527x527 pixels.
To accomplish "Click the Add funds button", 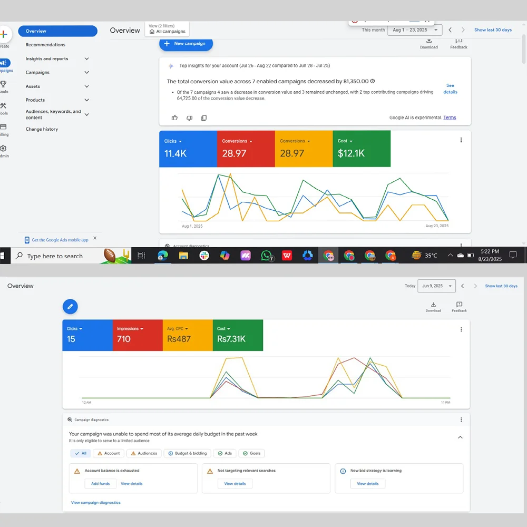I will [x=100, y=483].
